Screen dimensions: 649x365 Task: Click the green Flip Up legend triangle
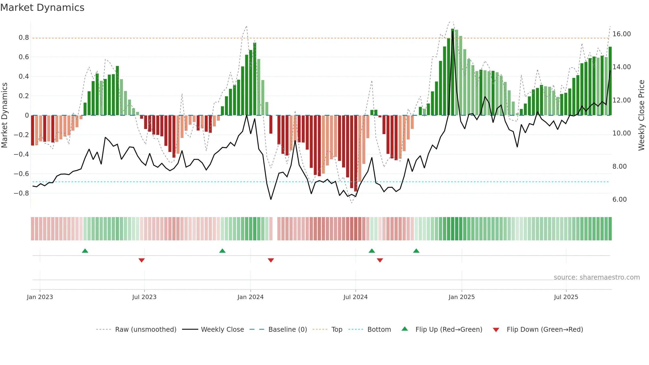point(405,329)
